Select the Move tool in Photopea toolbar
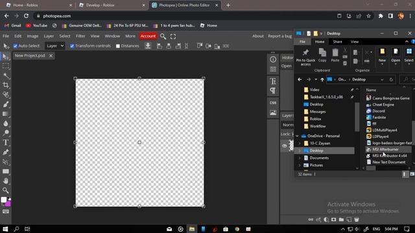 coord(6,56)
